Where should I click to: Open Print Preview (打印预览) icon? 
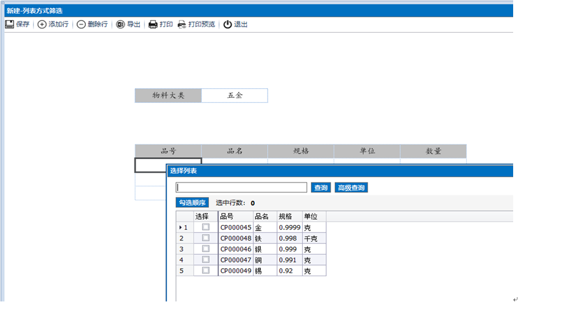coord(182,25)
